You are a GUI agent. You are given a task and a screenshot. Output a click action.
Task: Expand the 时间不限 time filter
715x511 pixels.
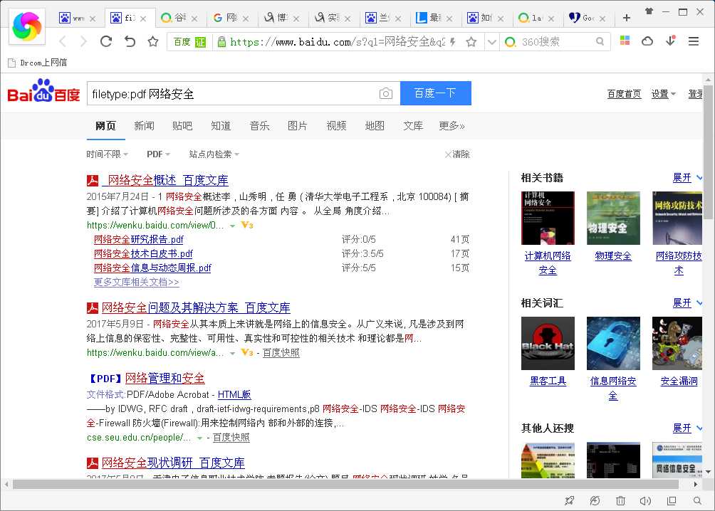coord(107,154)
